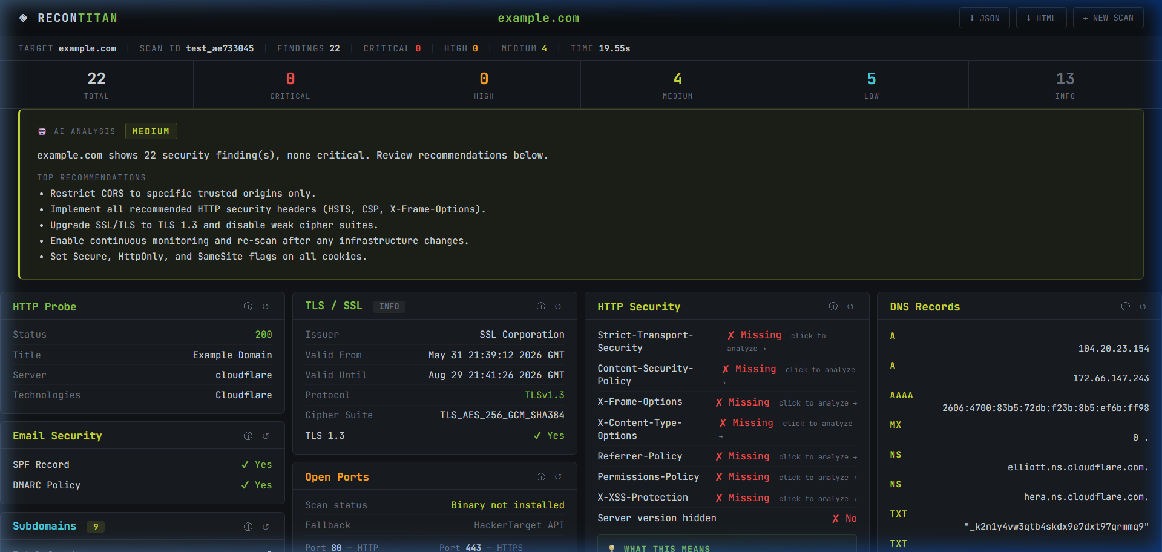
Task: Analyze missing X-XSS-Protection header
Action: [x=786, y=498]
